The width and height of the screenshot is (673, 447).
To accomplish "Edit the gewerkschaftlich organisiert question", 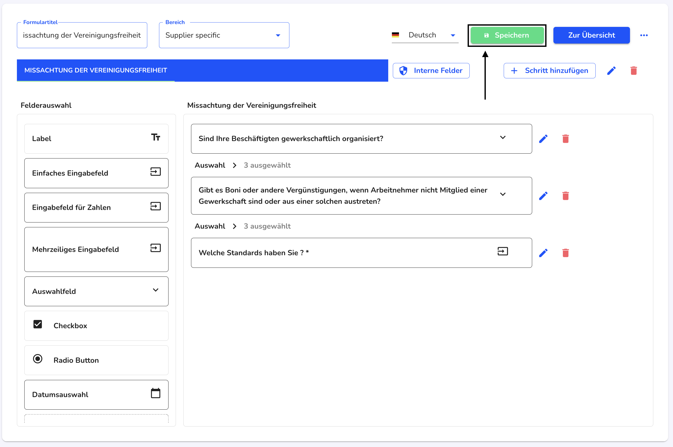I will tap(543, 139).
